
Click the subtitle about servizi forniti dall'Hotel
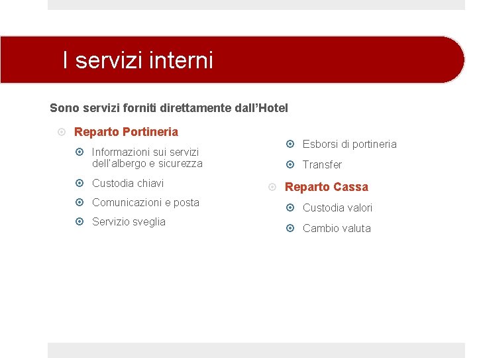point(169,108)
